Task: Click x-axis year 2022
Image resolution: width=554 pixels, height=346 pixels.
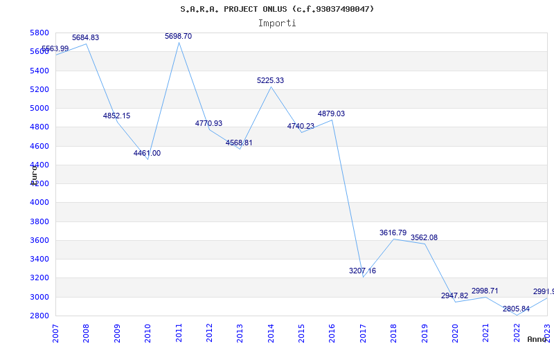Action: click(x=517, y=334)
